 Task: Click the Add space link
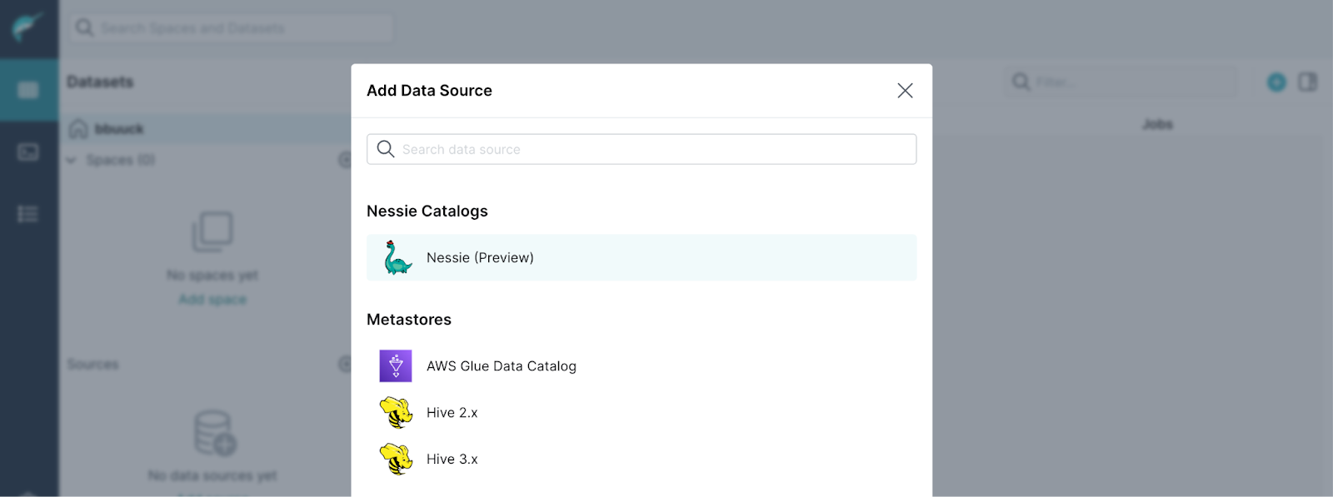click(x=212, y=300)
